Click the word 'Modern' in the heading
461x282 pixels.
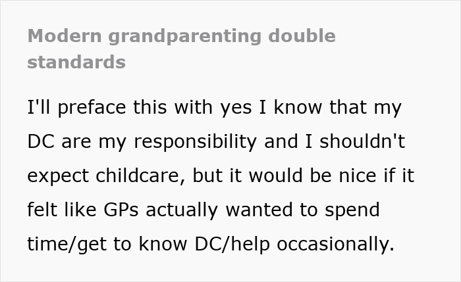[65, 36]
